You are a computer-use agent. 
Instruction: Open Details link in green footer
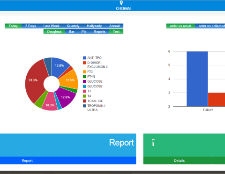pyautogui.click(x=180, y=160)
